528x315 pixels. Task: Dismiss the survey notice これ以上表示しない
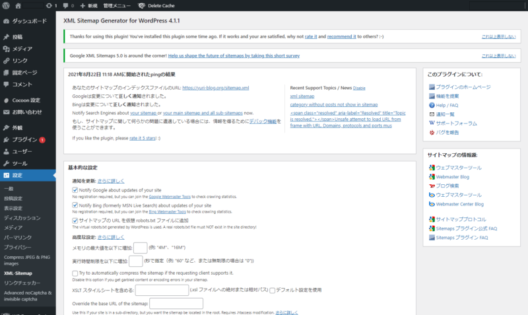pyautogui.click(x=498, y=55)
